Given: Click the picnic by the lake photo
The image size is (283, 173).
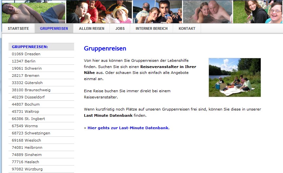Looking at the screenshot, I should point(234,78).
